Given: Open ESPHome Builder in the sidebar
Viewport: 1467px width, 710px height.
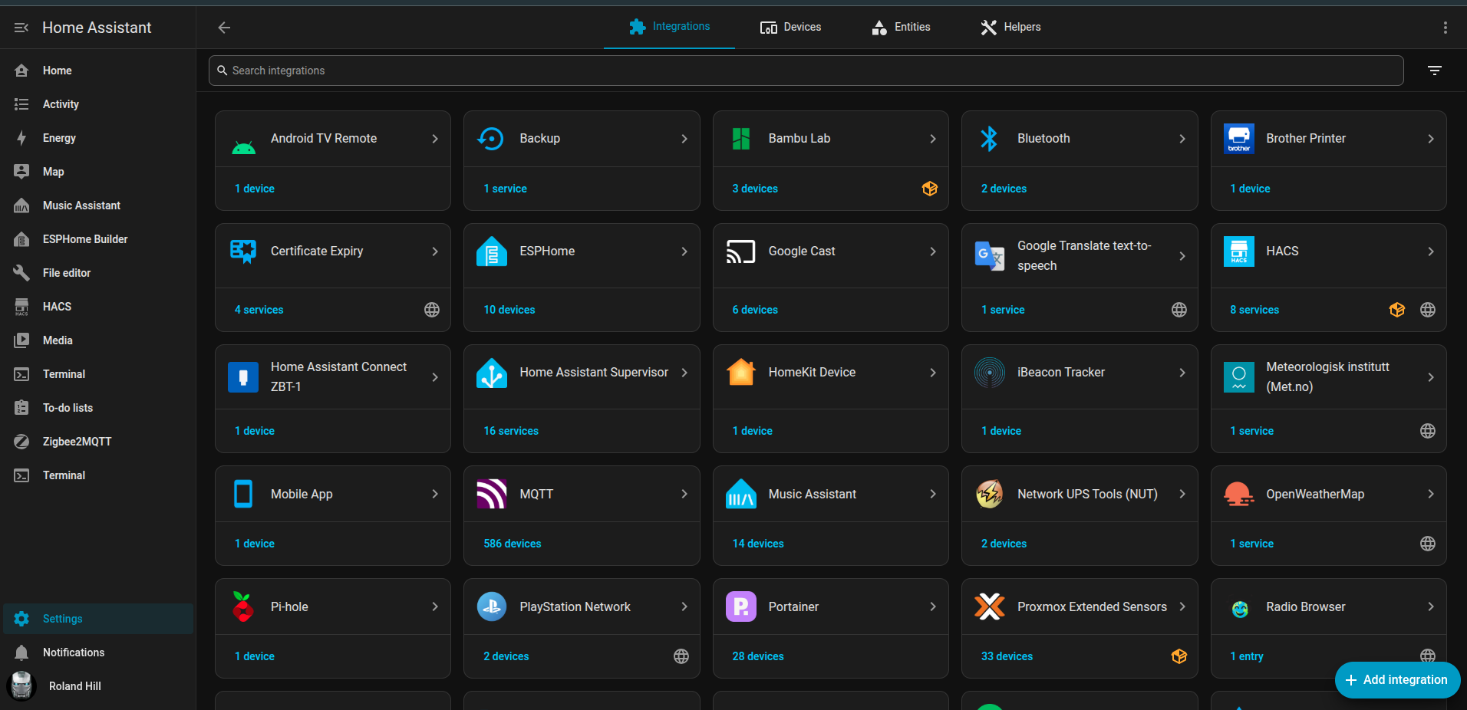Looking at the screenshot, I should pos(98,239).
